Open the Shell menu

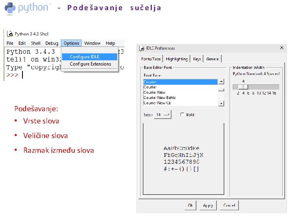point(36,43)
